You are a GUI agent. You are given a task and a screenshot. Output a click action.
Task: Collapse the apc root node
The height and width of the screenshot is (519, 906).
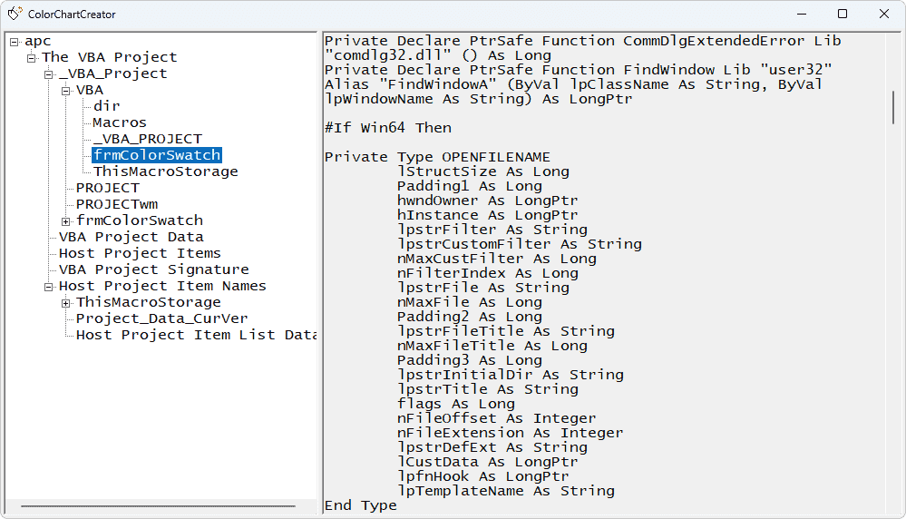(x=15, y=42)
